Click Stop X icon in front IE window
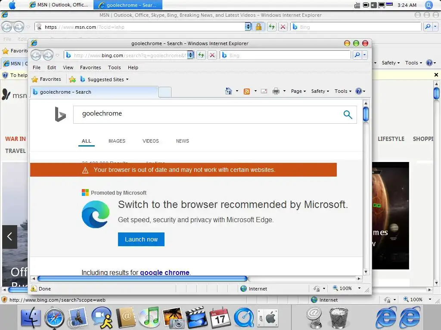The width and height of the screenshot is (441, 330). click(x=212, y=55)
